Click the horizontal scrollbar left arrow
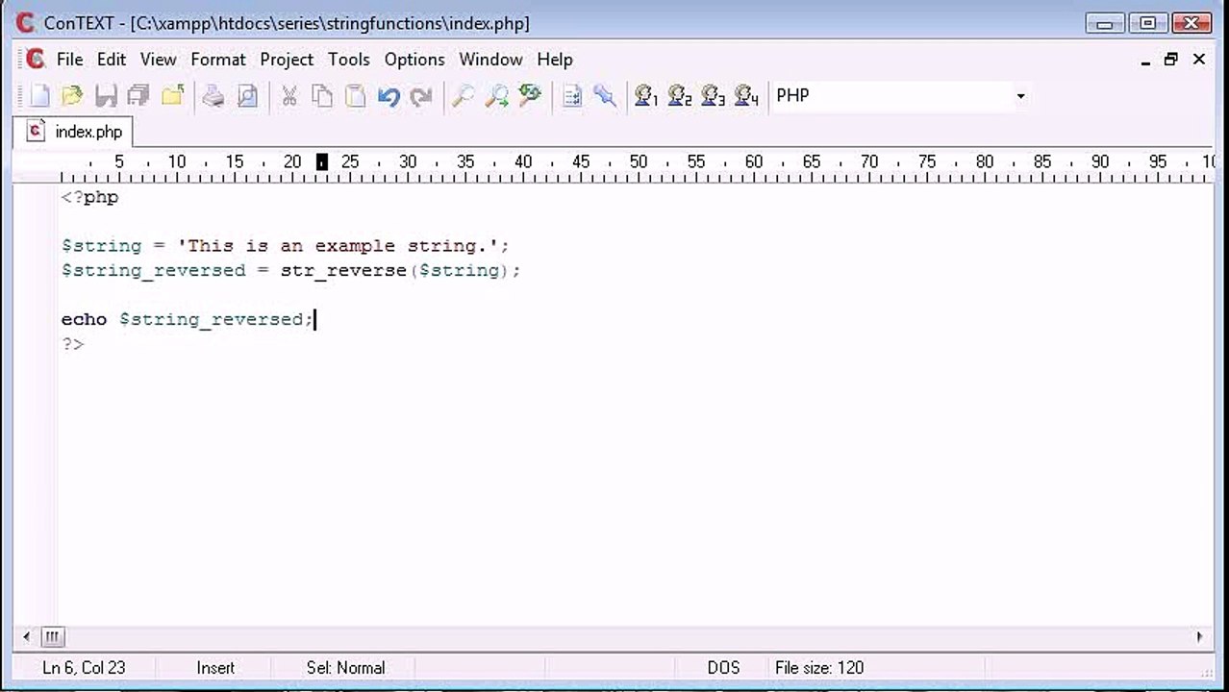The height and width of the screenshot is (692, 1229). (x=26, y=636)
